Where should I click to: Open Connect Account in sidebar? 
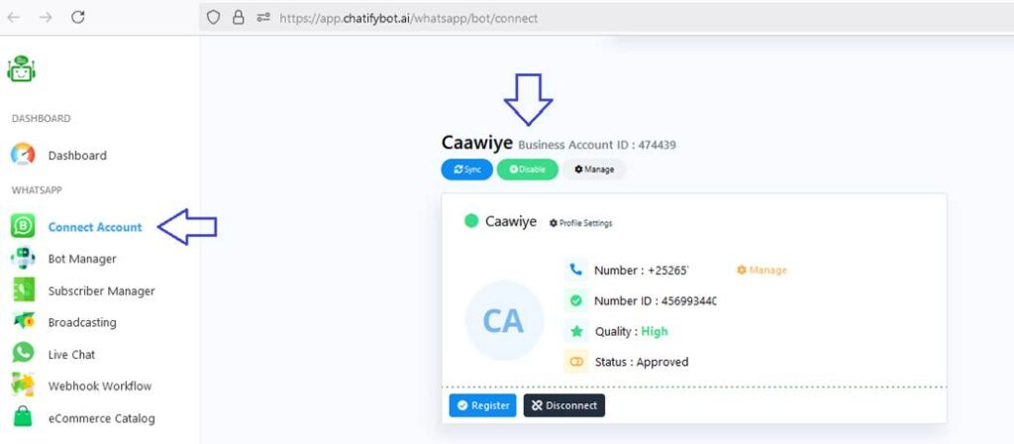(95, 227)
